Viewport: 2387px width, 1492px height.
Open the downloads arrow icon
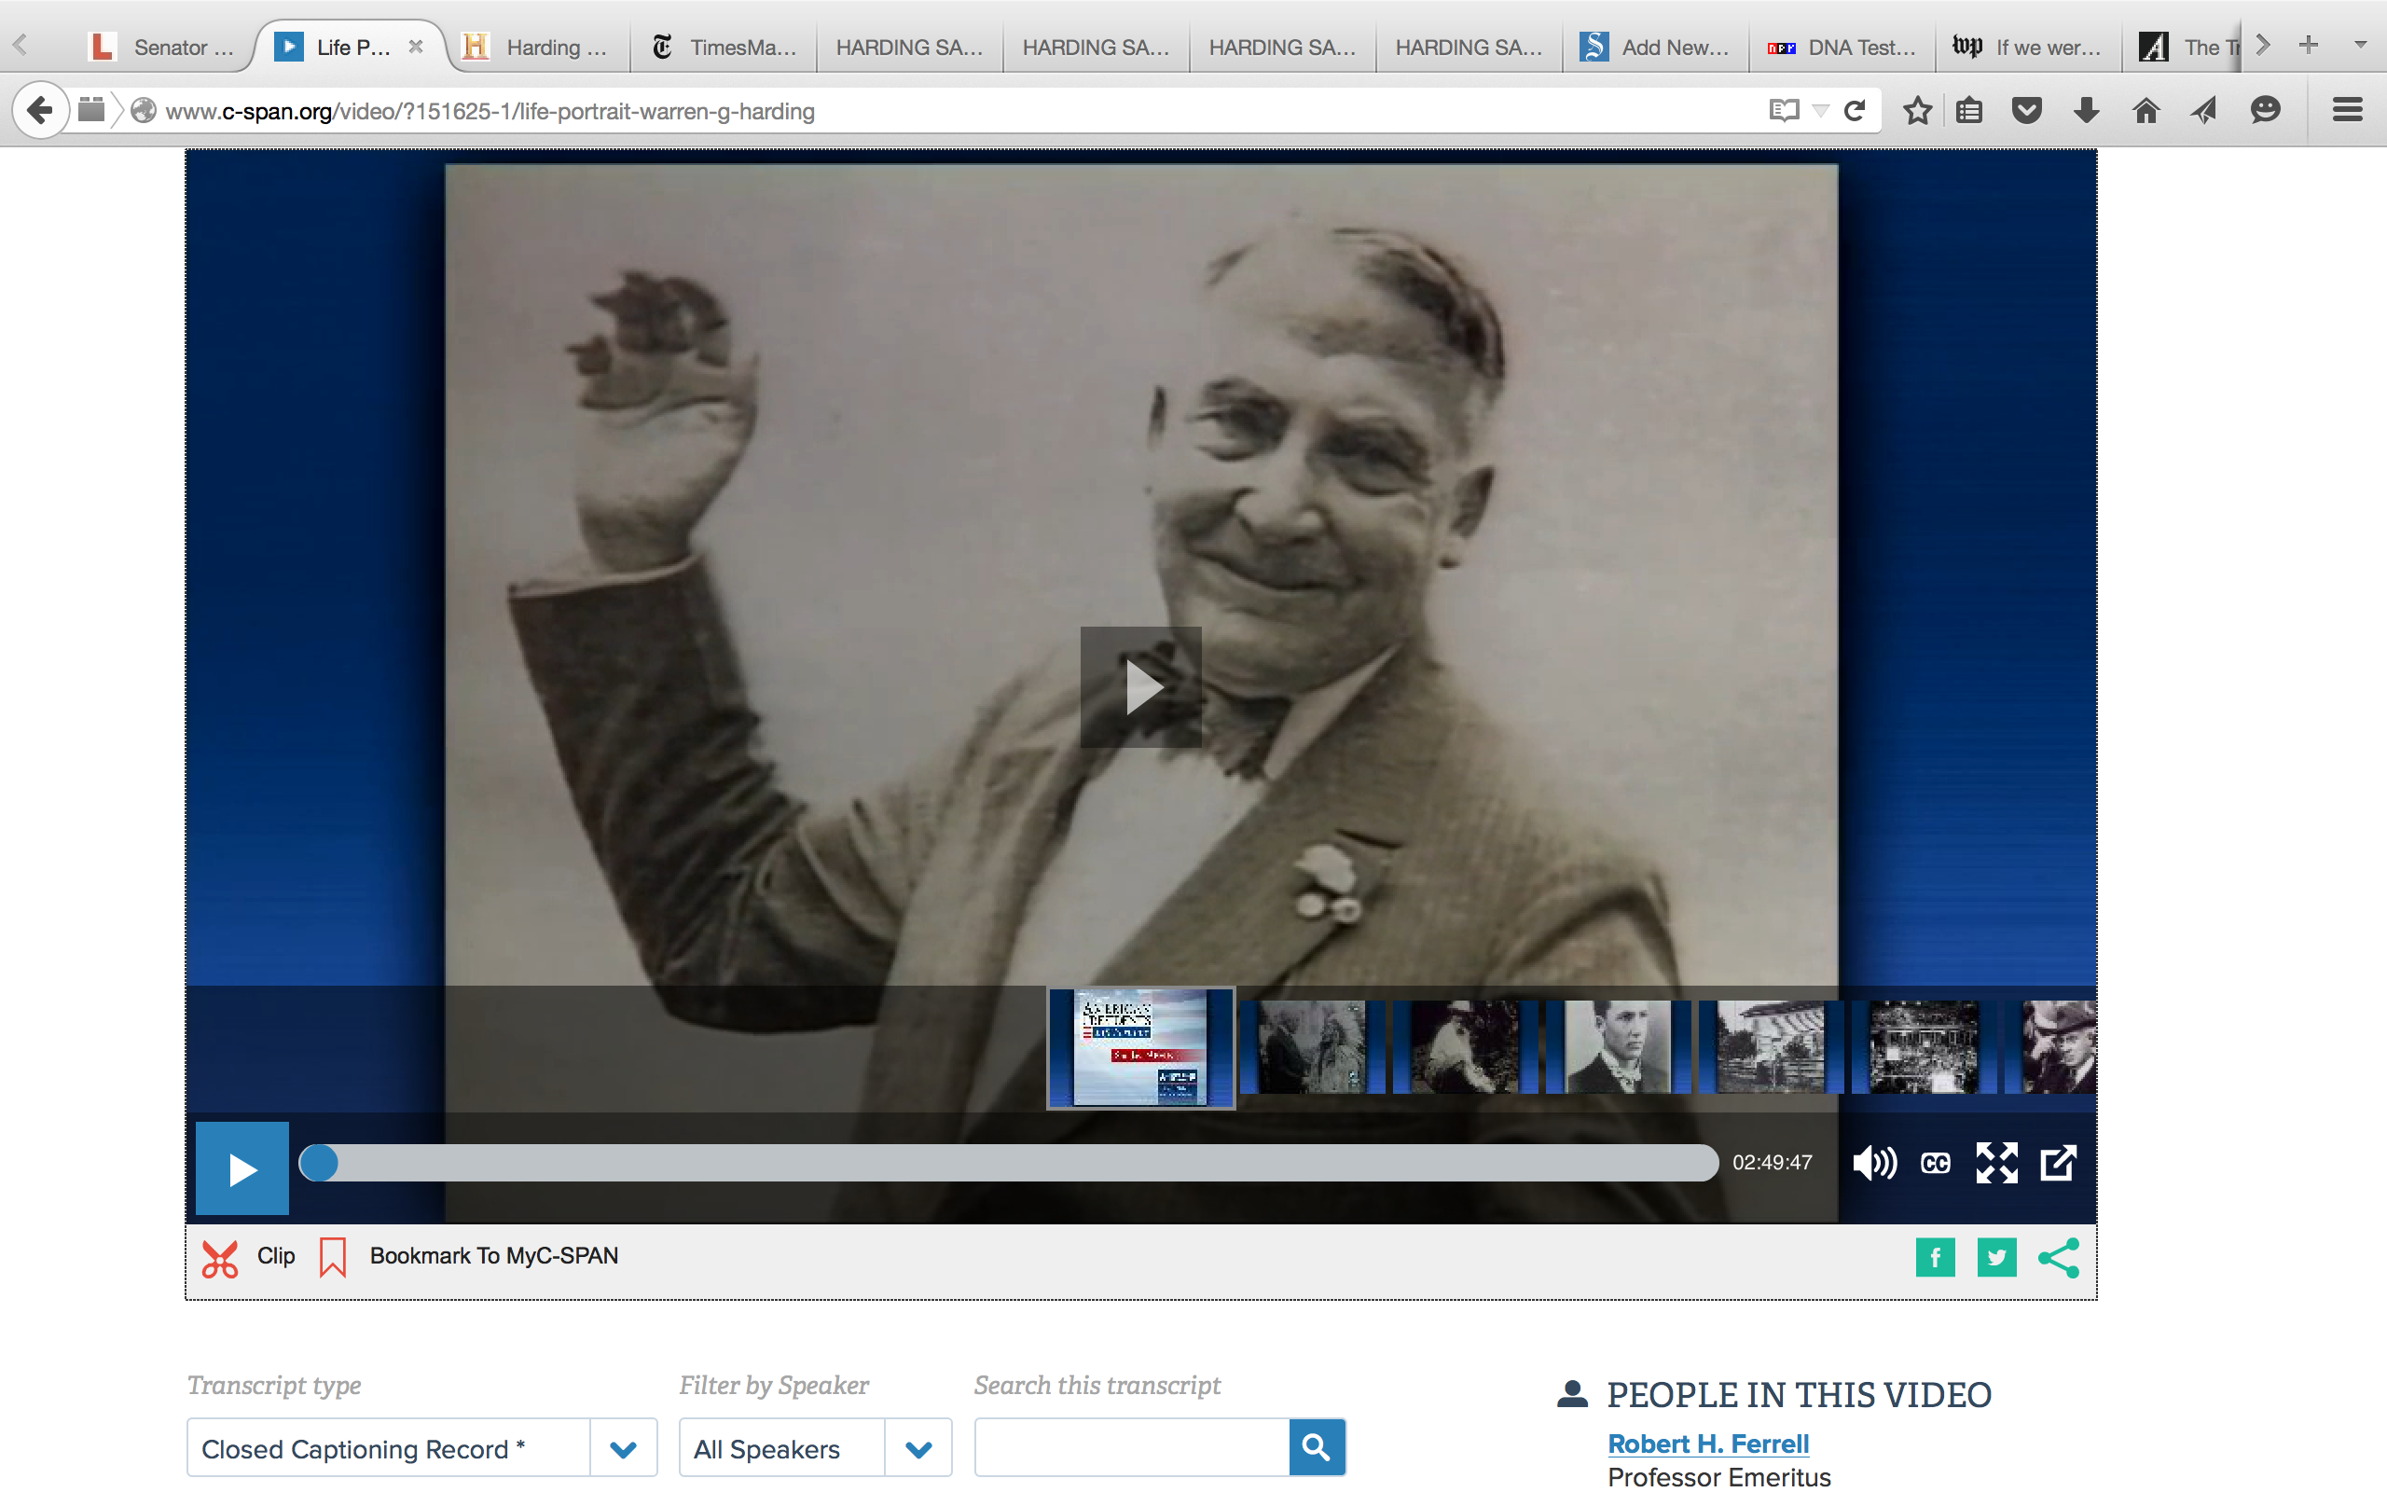click(x=2086, y=111)
